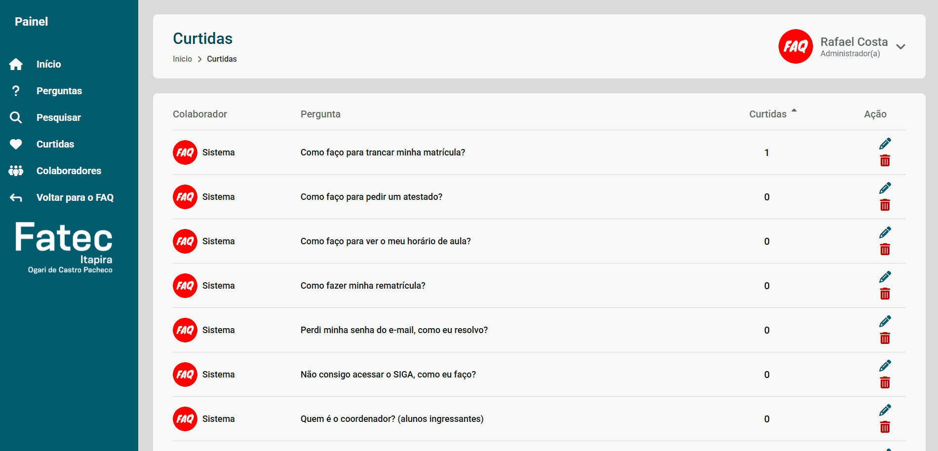
Task: Edit the question about trancar matrícula
Action: [x=885, y=143]
